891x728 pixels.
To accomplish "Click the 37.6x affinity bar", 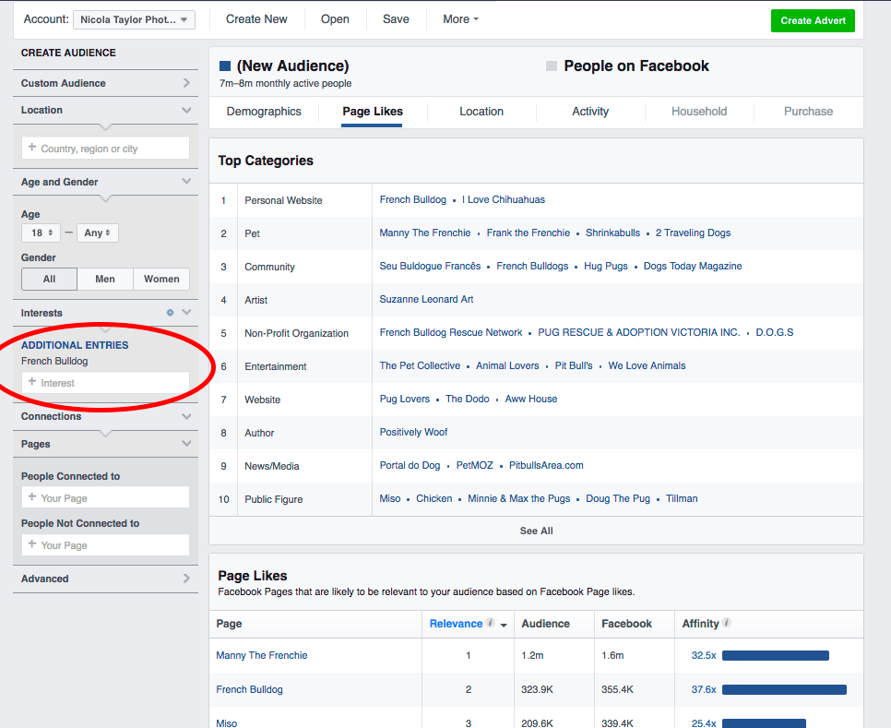I will pyautogui.click(x=784, y=690).
